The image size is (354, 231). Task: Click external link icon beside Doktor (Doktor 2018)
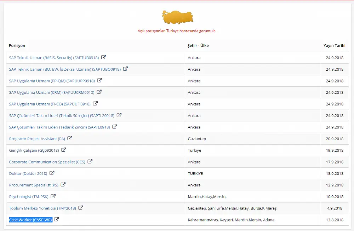click(x=52, y=173)
